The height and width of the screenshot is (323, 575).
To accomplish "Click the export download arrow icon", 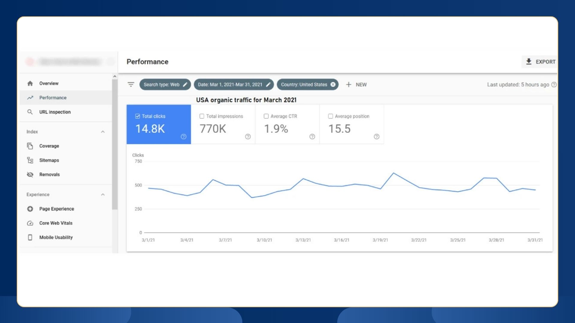I will tap(529, 62).
